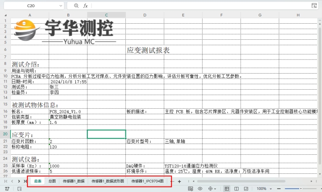Click the vertical scrollbar thumb
Screen dimensions: 322x192
pos(320,96)
